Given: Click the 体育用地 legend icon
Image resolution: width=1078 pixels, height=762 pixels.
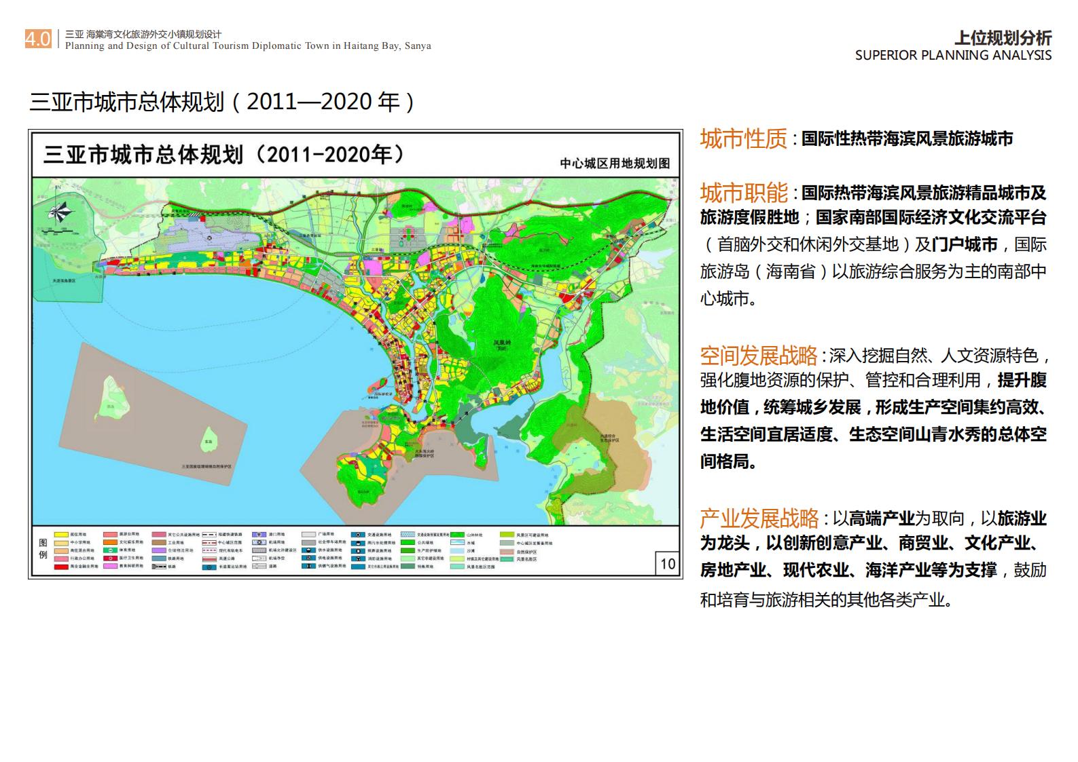Looking at the screenshot, I should (110, 550).
